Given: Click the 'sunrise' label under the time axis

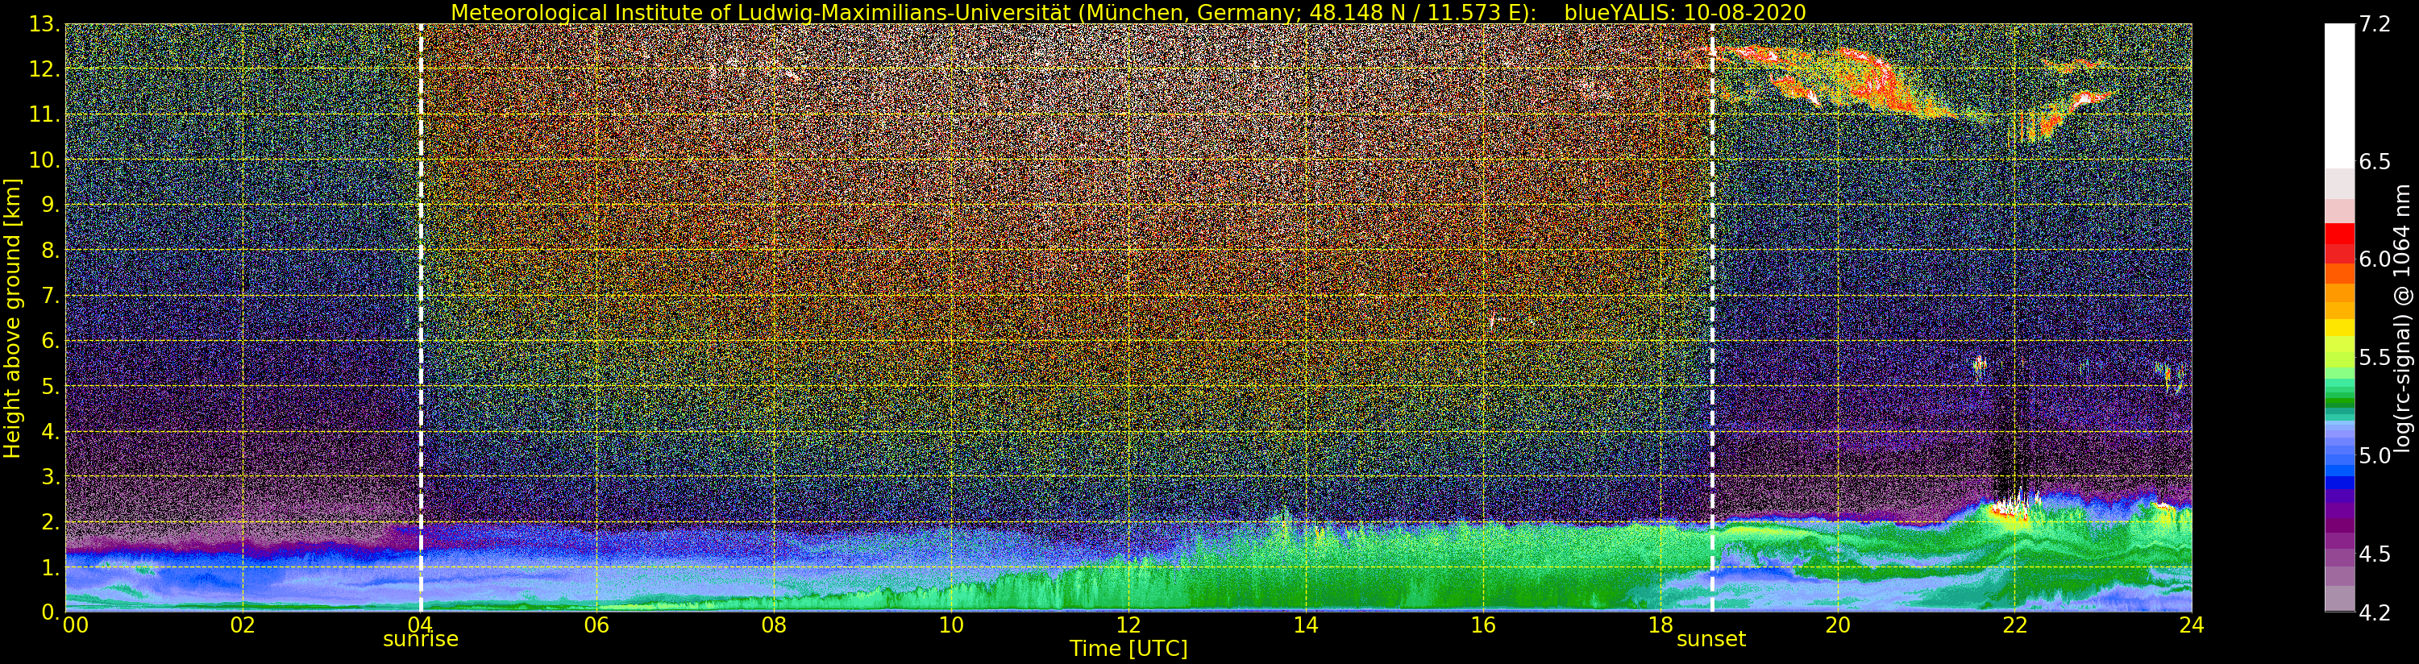Looking at the screenshot, I should point(421,640).
